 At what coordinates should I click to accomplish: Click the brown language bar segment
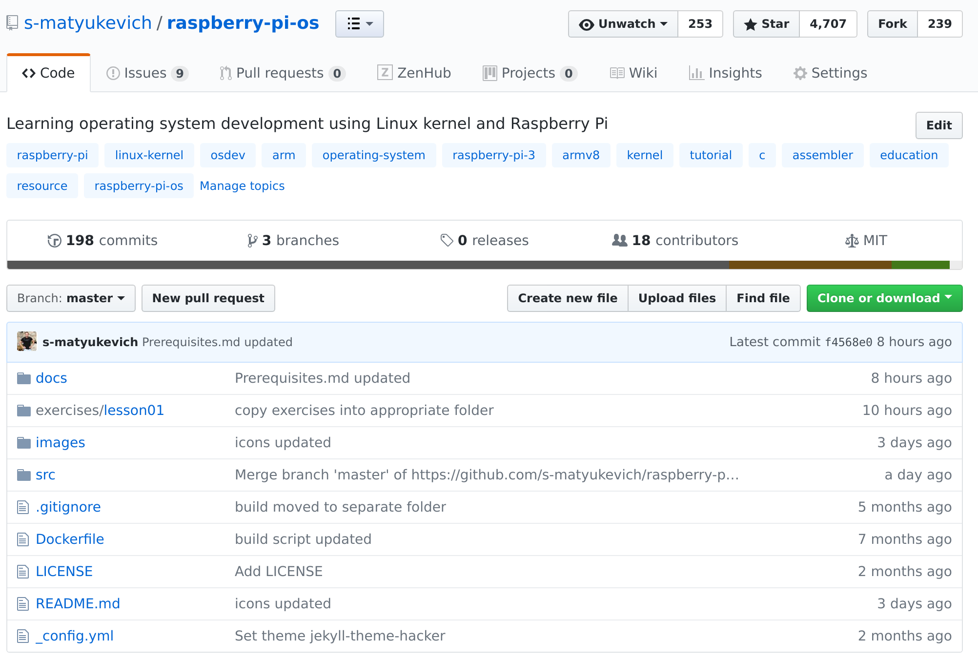[810, 265]
